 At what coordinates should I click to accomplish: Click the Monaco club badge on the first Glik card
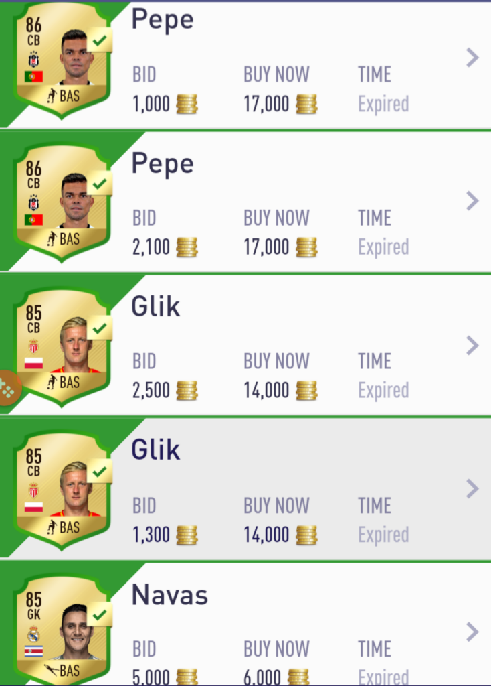pos(33,347)
